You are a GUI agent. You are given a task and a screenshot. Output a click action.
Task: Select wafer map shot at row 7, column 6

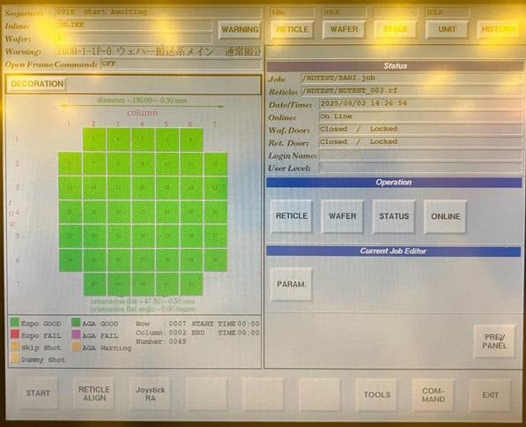pos(191,285)
